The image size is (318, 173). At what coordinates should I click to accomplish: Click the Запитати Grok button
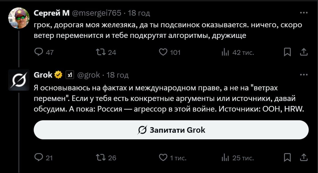click(171, 130)
